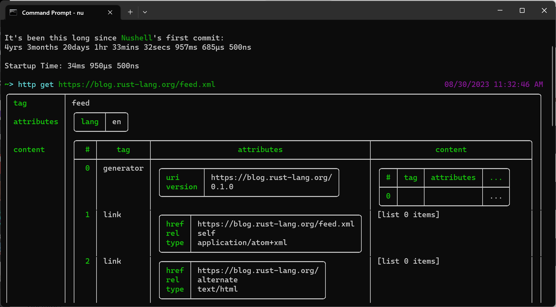Click the "generator" tag cell

[x=123, y=168]
